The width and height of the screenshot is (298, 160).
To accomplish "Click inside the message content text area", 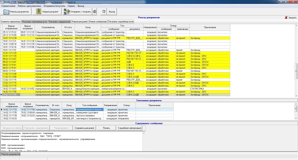I will pos(72,141).
